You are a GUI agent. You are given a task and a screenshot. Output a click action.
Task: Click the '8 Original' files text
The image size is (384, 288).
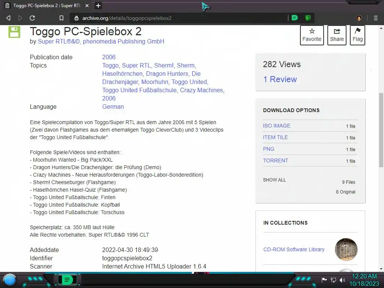point(345,192)
